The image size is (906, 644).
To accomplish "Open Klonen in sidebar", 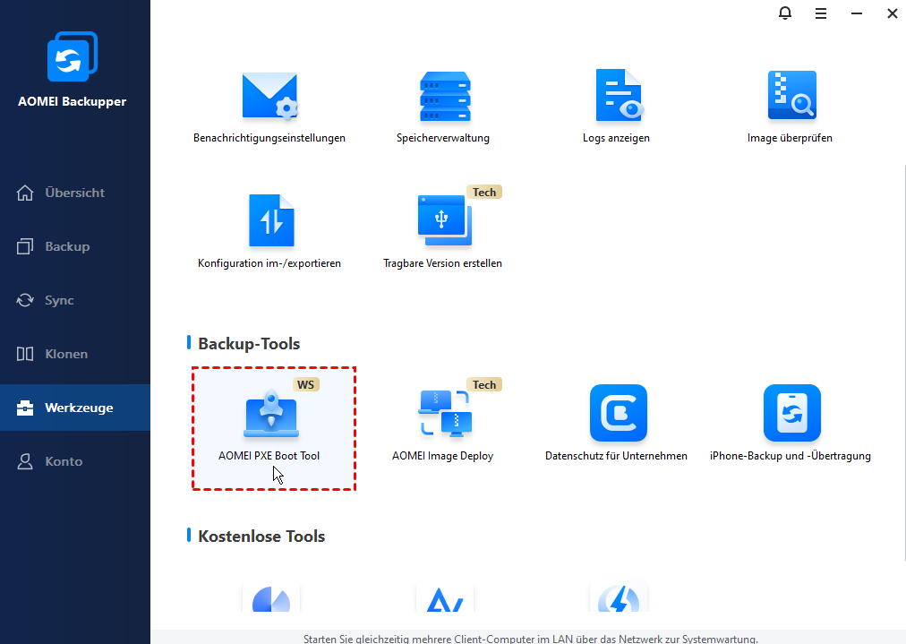I will tap(75, 354).
